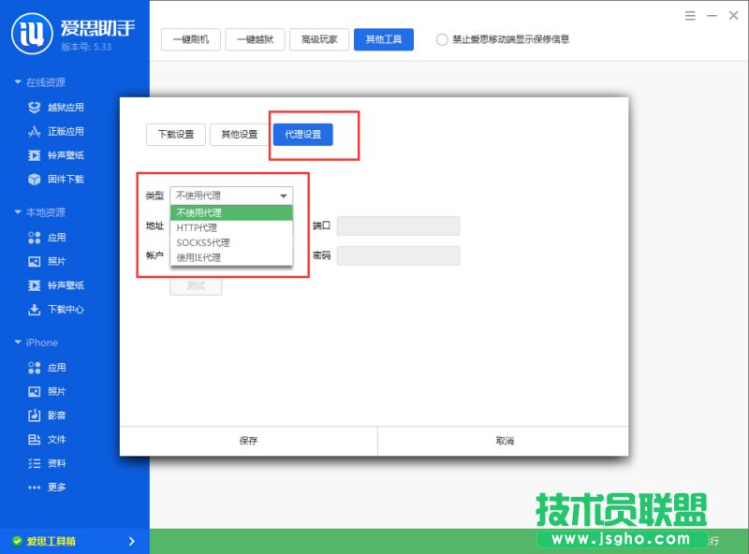Enable 禁止爱思移动端显示保修信息 option

440,39
